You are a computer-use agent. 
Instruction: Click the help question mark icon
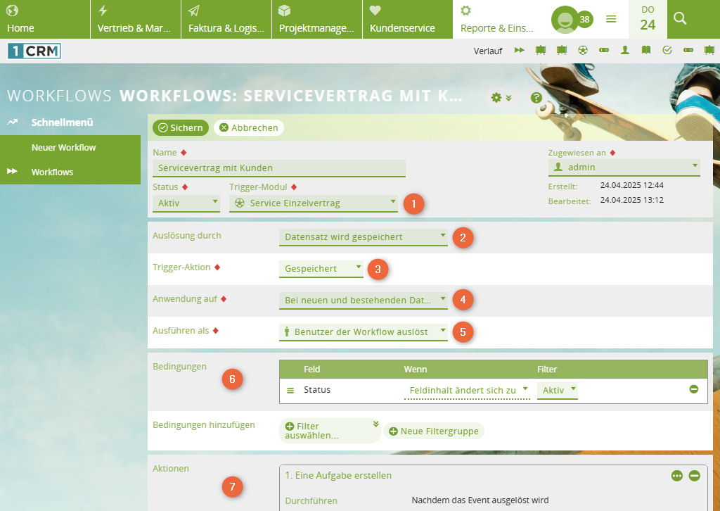[536, 97]
